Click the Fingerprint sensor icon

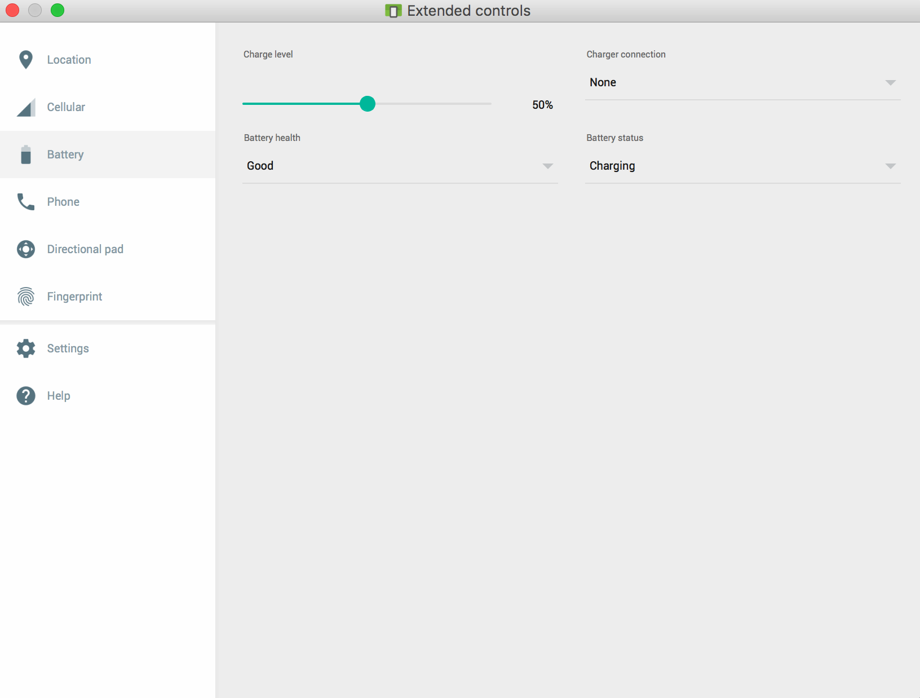pyautogui.click(x=25, y=296)
